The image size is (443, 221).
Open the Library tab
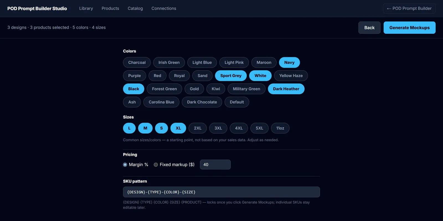86,9
